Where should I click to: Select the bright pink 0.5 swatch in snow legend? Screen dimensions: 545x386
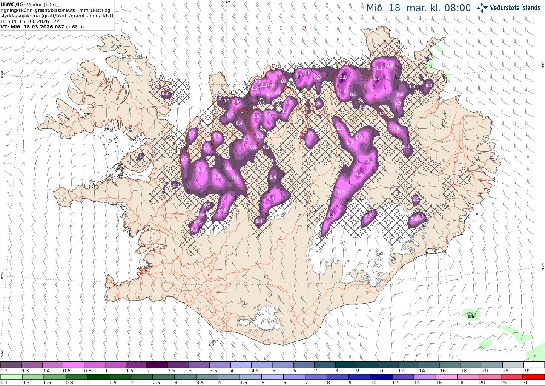tap(73, 365)
